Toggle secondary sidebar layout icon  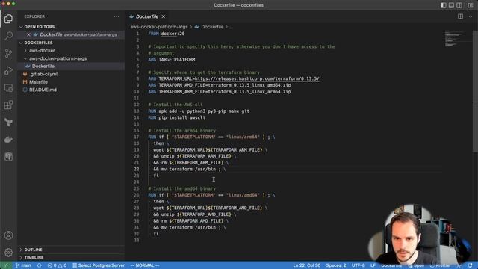pos(459,5)
